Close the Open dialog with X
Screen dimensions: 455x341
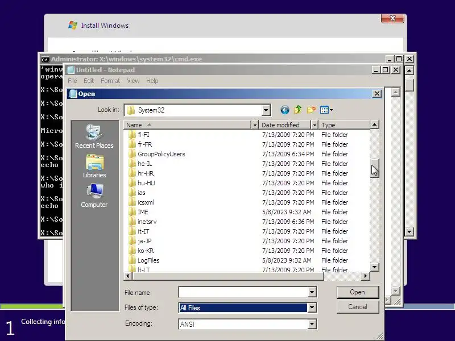[377, 94]
